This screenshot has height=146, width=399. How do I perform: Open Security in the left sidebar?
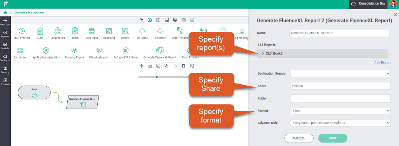[x=5, y=70]
